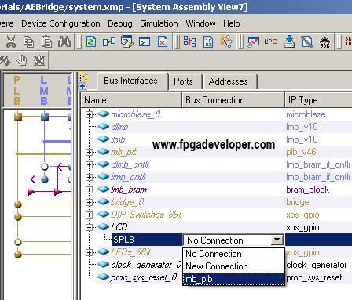Open the console prompt window icon
The image size is (352, 300).
(x=145, y=42)
